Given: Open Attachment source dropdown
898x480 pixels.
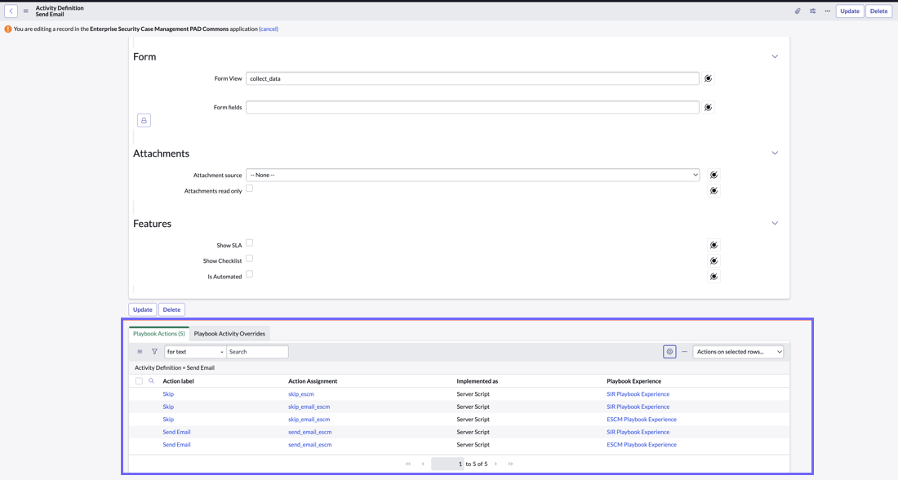Looking at the screenshot, I should click(473, 175).
